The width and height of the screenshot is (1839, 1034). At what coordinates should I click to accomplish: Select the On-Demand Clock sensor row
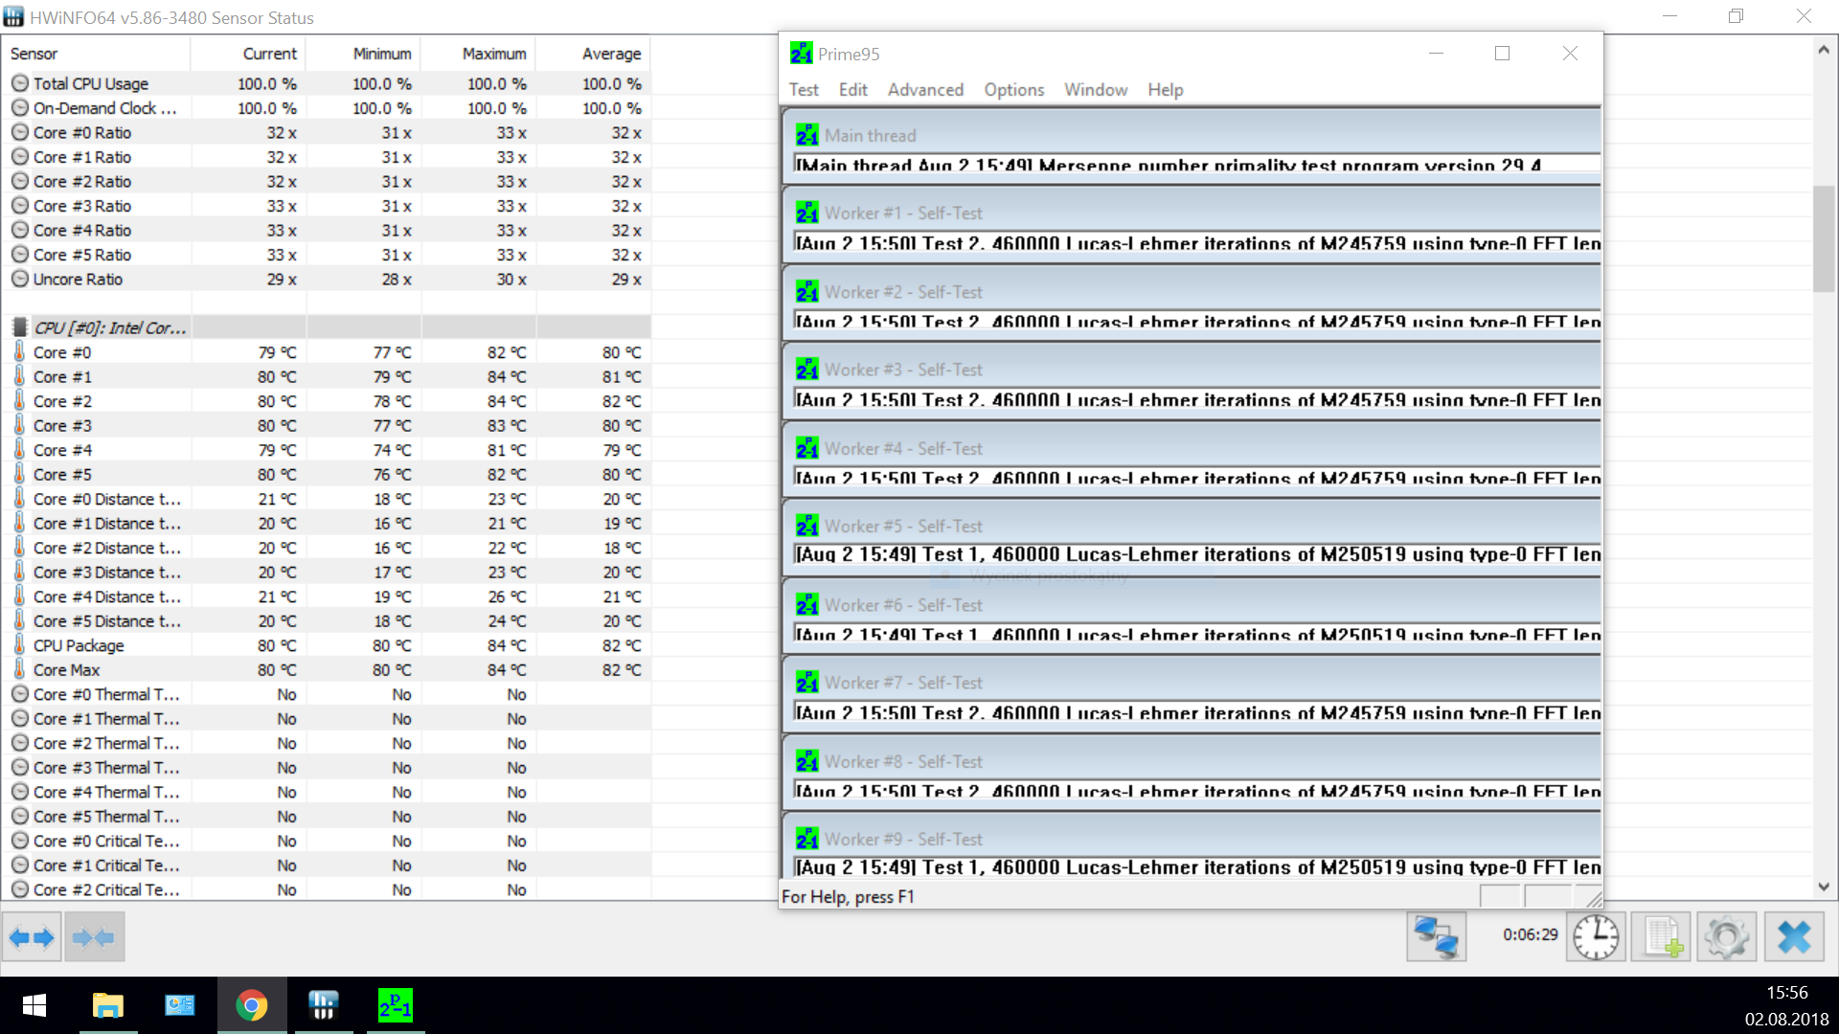326,108
